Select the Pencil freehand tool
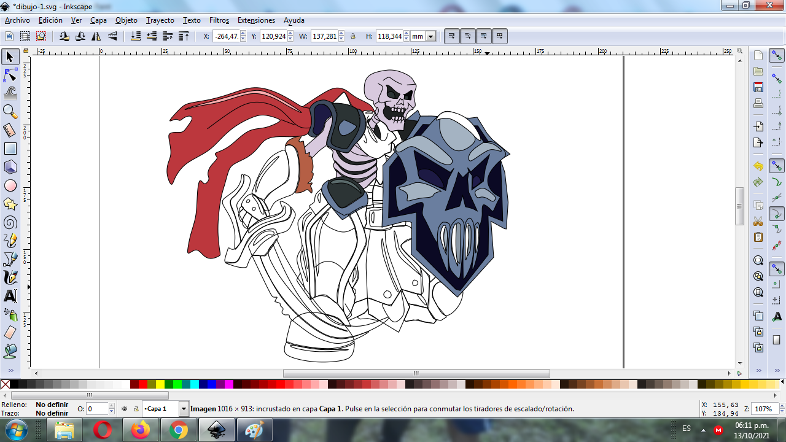786x442 pixels. pos(10,241)
